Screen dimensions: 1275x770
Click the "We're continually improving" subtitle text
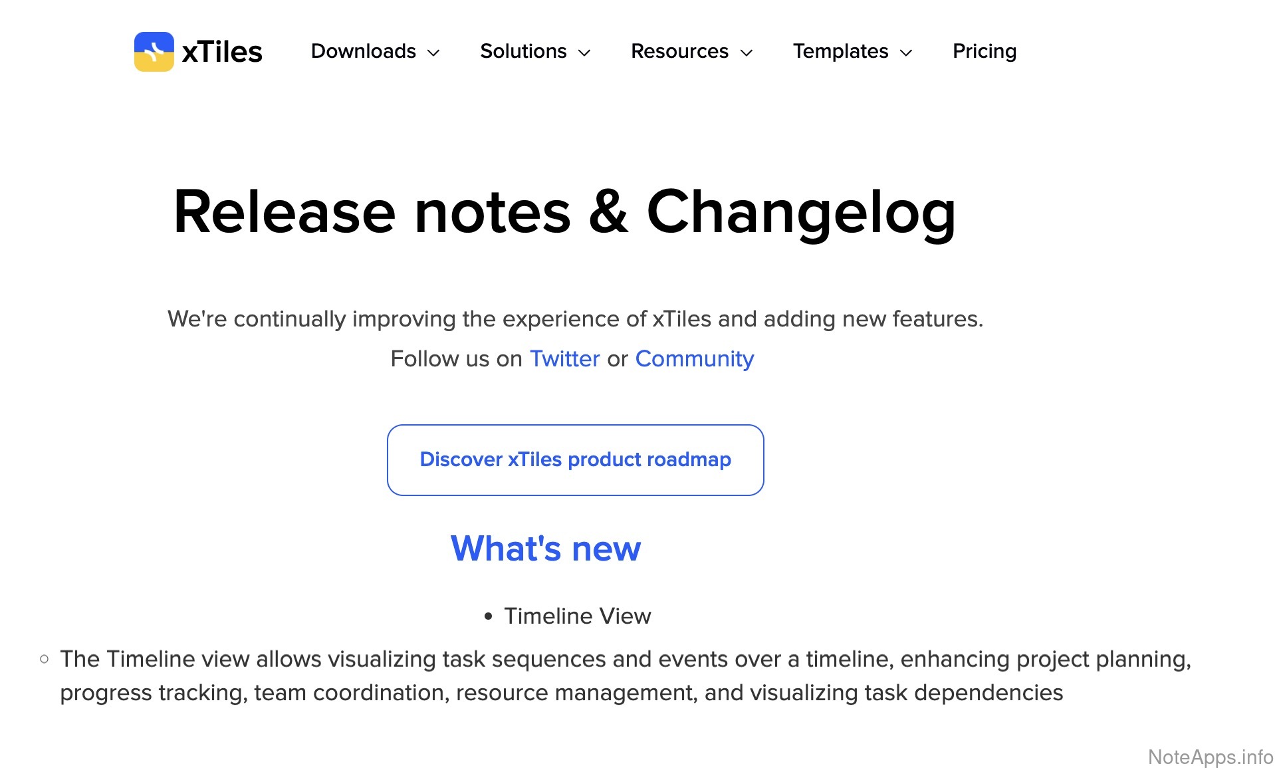coord(575,319)
